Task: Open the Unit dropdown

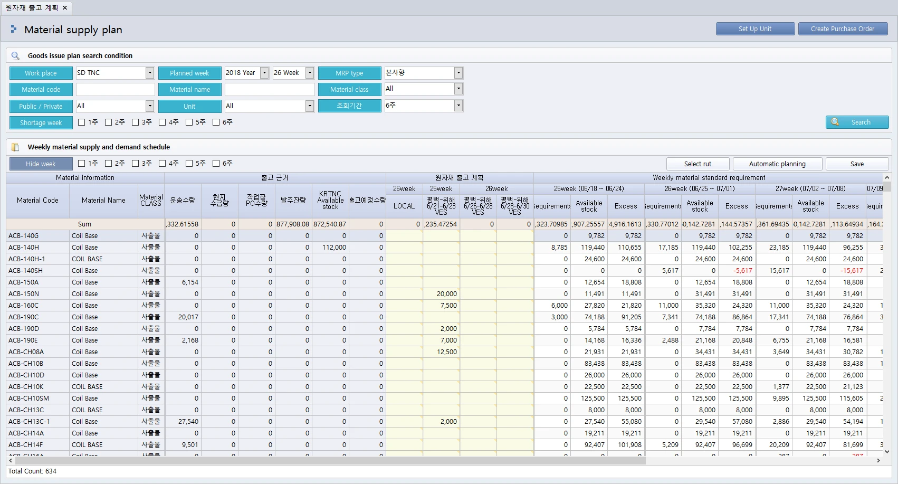Action: 310,106
